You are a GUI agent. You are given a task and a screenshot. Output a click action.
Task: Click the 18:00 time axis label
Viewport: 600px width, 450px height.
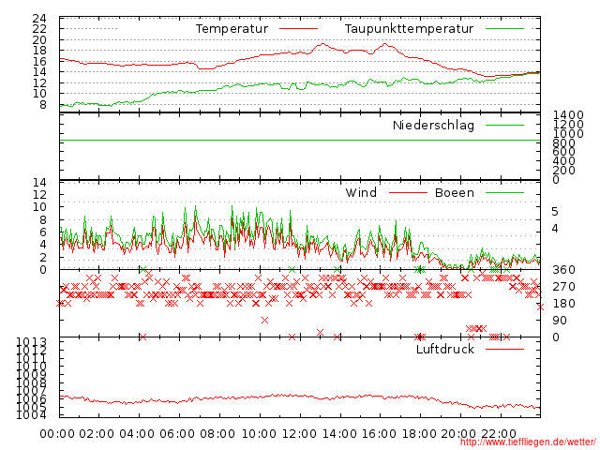coord(419,434)
